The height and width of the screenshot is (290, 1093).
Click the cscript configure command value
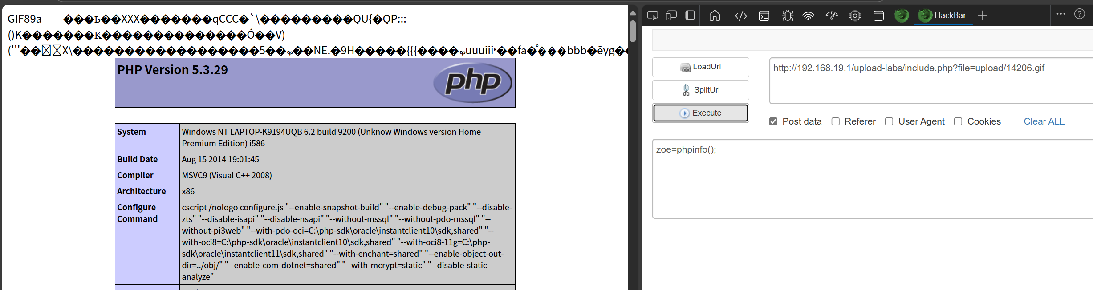click(x=347, y=242)
